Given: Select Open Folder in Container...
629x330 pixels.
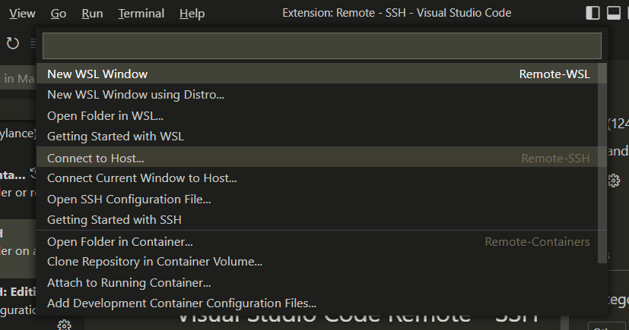Looking at the screenshot, I should [x=322, y=241].
